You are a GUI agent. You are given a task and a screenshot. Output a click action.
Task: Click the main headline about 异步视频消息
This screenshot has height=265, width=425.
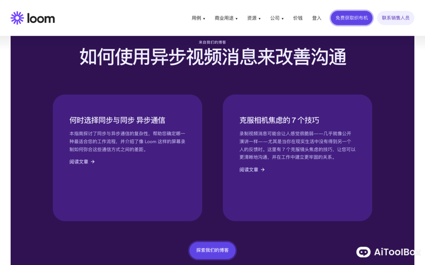coord(212,57)
